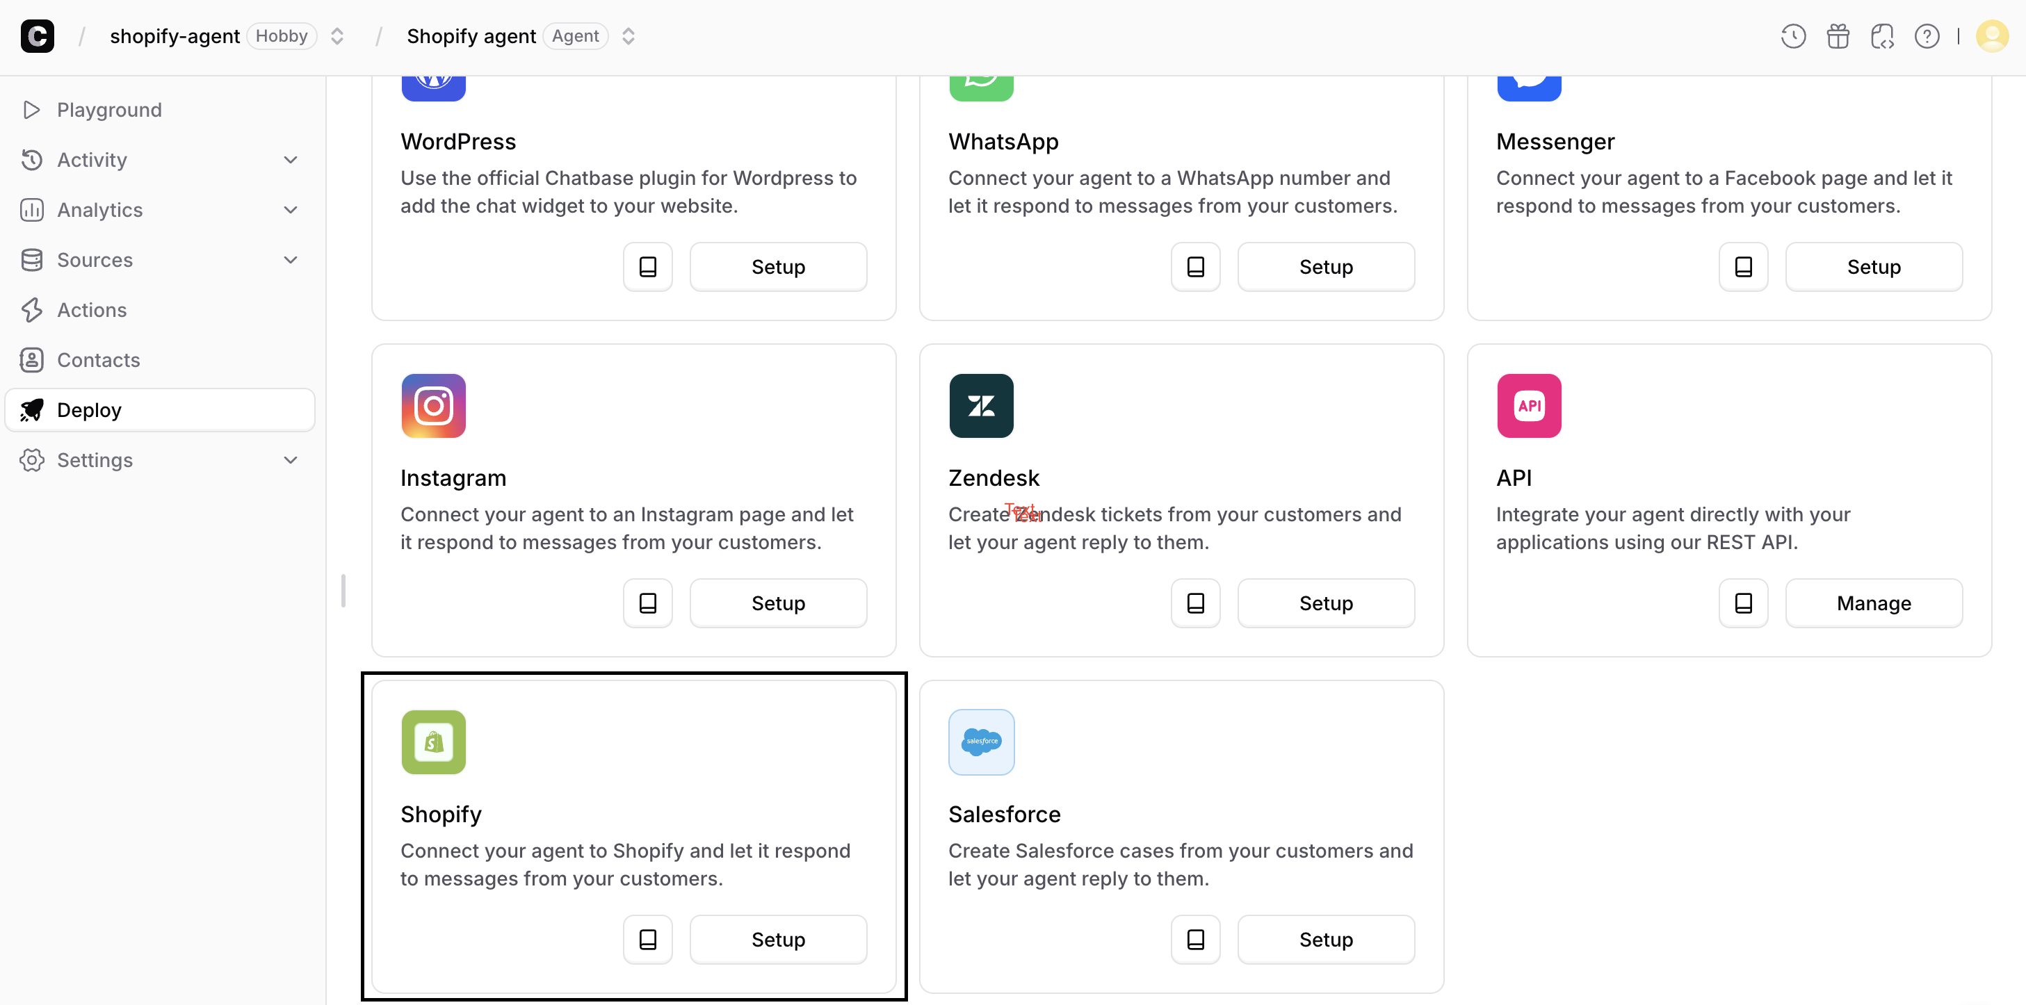Click the Salesforce cloud logo
The width and height of the screenshot is (2026, 1005).
[981, 742]
